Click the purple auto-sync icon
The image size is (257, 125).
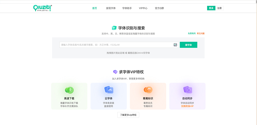click(x=188, y=90)
